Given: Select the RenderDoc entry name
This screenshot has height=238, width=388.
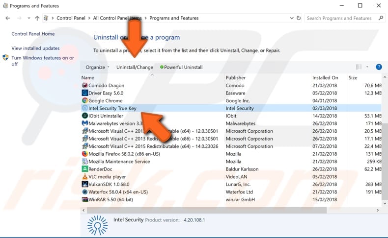Looking at the screenshot, I should pyautogui.click(x=100, y=169).
